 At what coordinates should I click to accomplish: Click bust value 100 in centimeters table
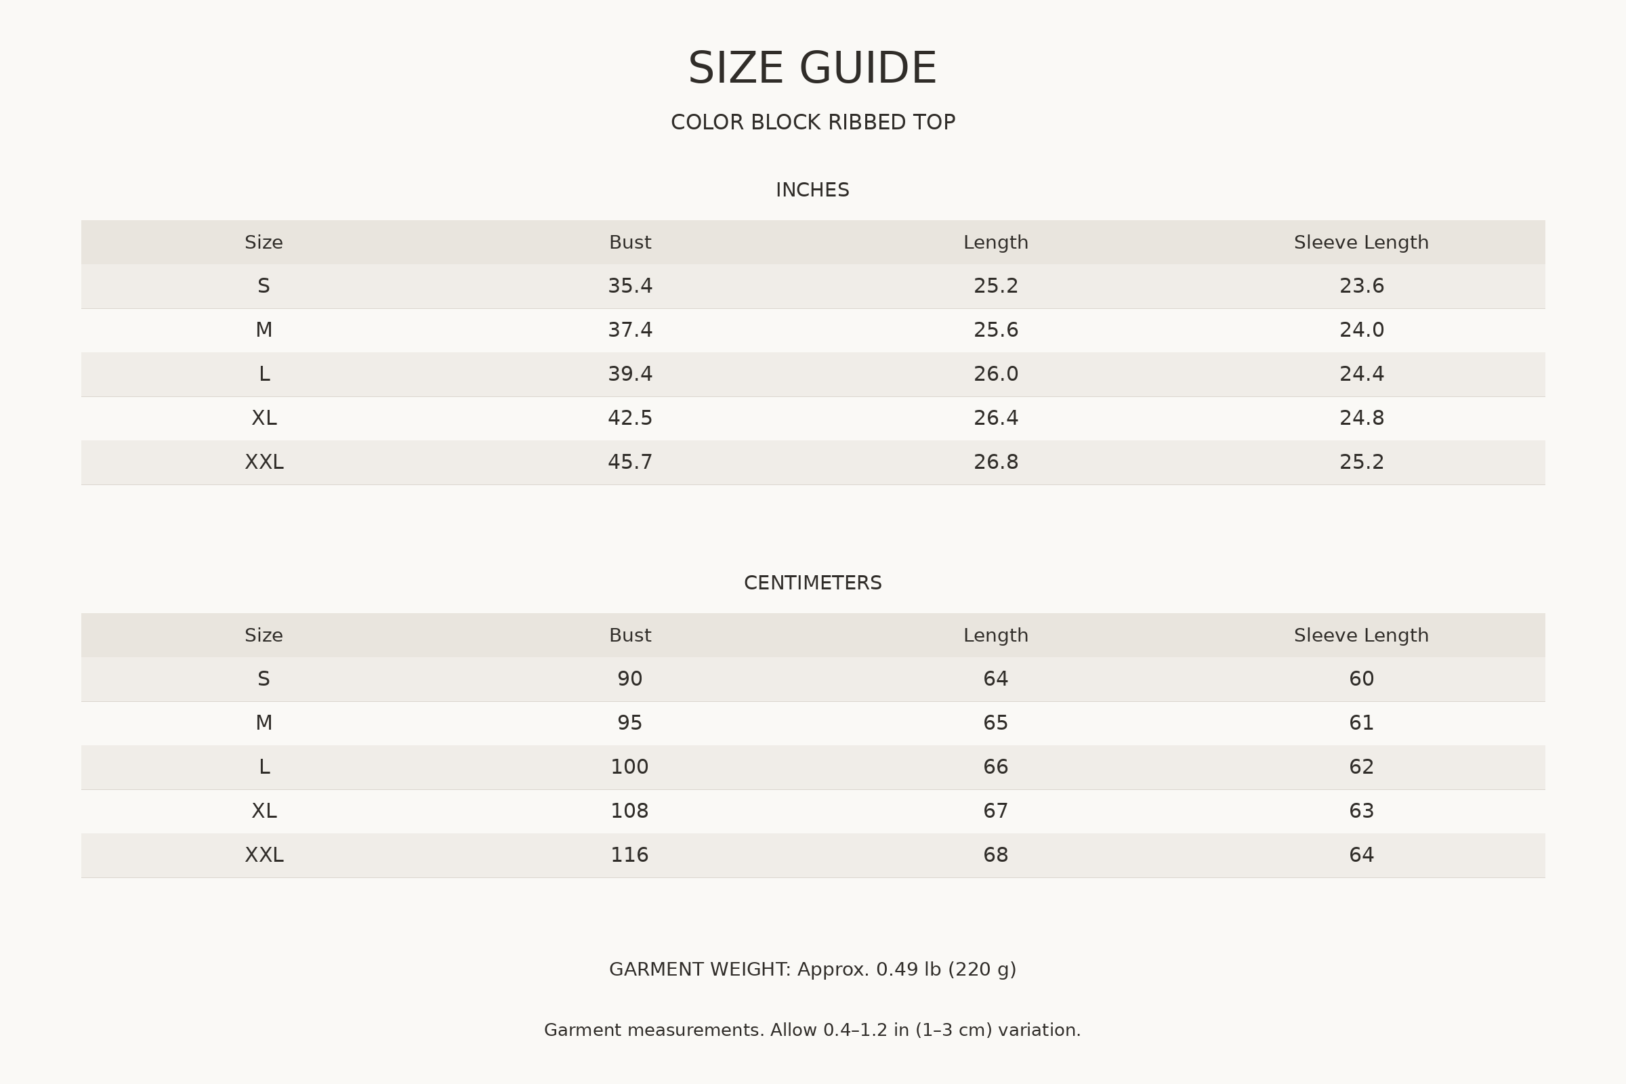pos(630,767)
